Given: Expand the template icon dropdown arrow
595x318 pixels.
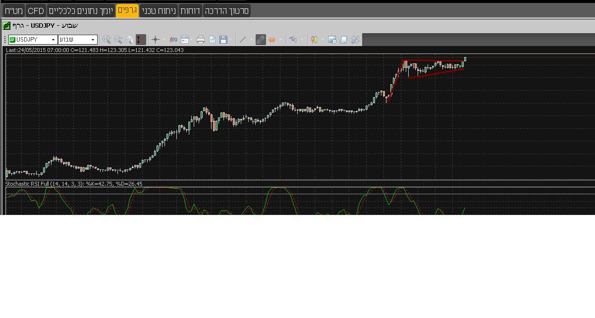Looking at the screenshot, I should pyautogui.click(x=192, y=40).
